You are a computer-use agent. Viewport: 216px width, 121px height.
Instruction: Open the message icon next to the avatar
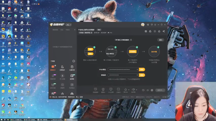[x=148, y=25]
